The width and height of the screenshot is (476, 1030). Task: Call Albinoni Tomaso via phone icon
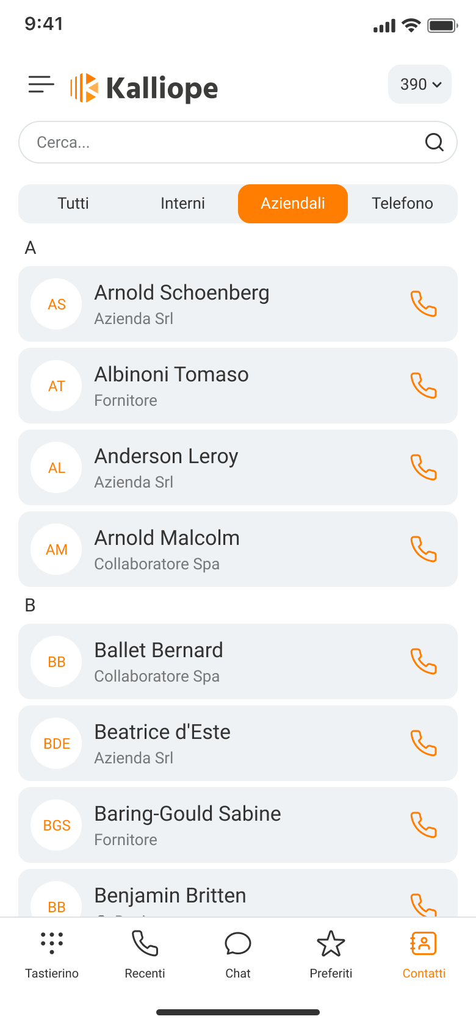424,386
